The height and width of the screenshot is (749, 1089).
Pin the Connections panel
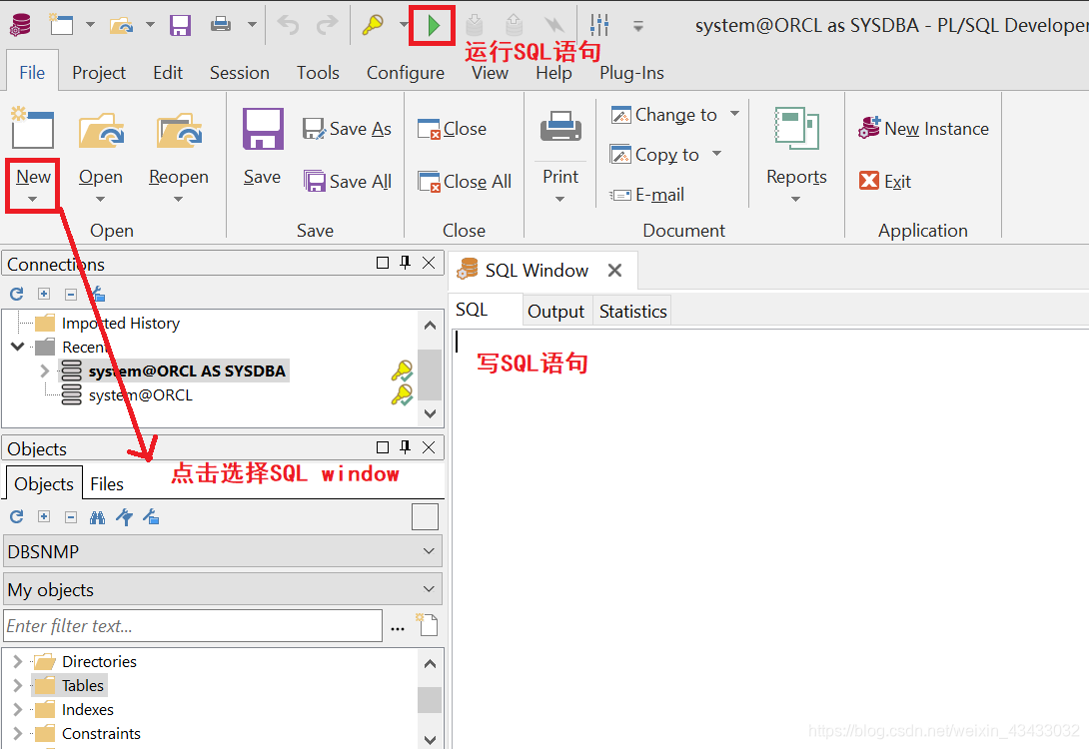(405, 263)
